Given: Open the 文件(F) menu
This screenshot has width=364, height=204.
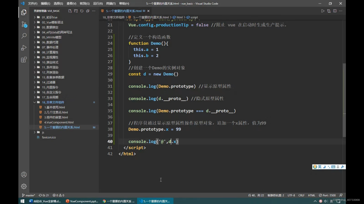Looking at the screenshot, I should click(33, 3).
